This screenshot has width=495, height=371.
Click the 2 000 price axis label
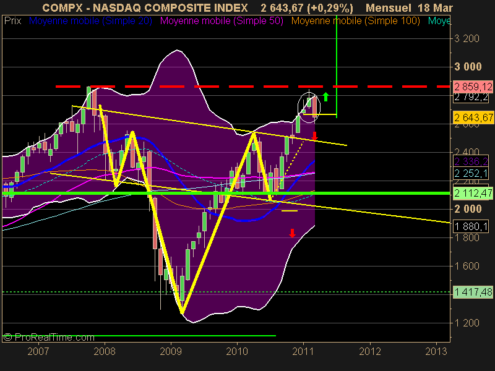pos(468,209)
